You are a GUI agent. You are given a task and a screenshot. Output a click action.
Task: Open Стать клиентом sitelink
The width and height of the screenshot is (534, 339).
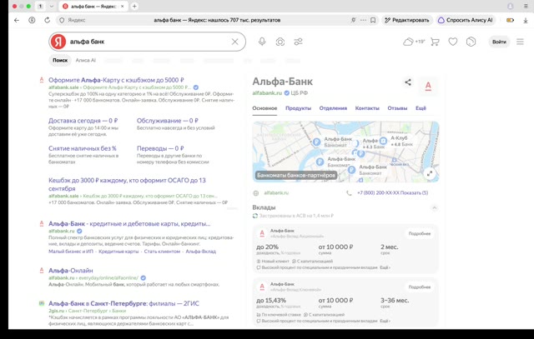pos(162,252)
